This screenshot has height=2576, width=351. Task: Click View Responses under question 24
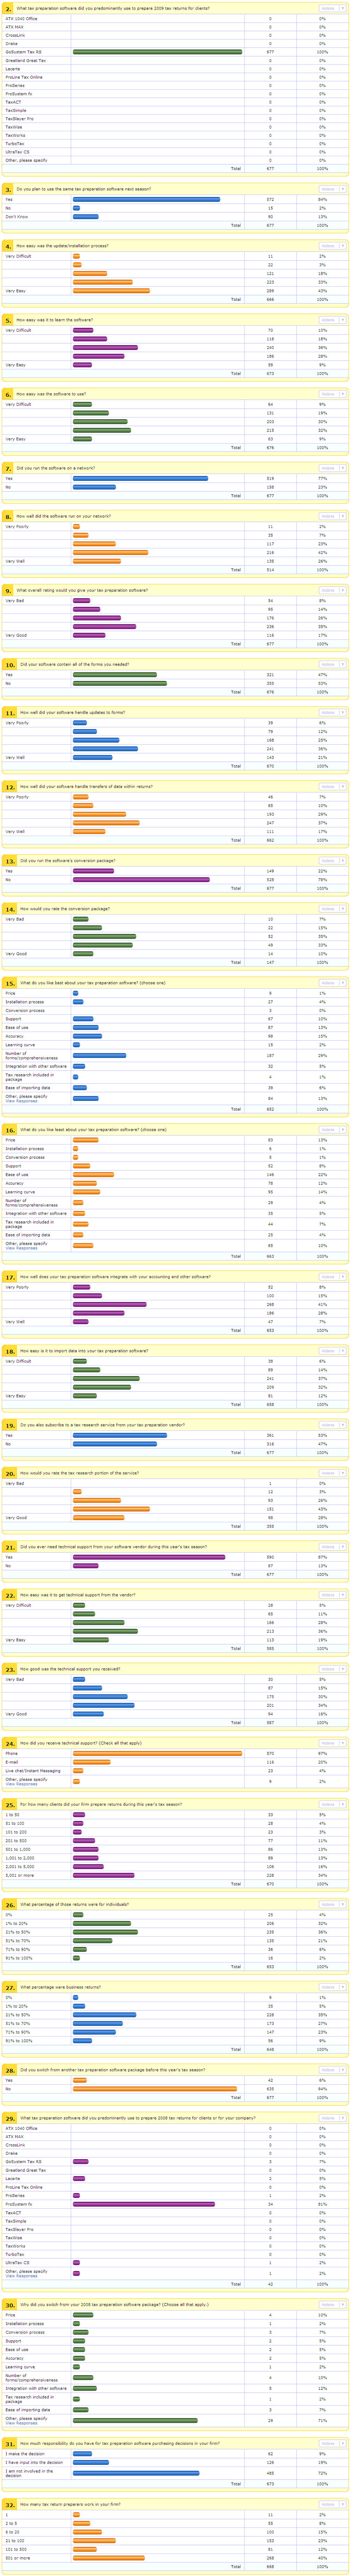coord(21,1783)
